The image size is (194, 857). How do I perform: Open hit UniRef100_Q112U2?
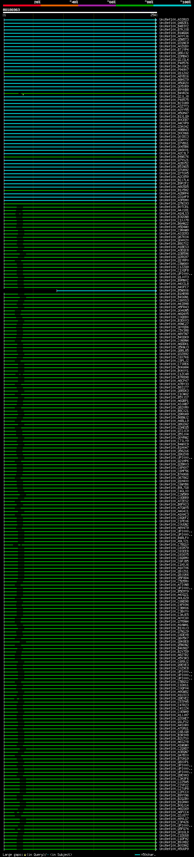point(174,73)
